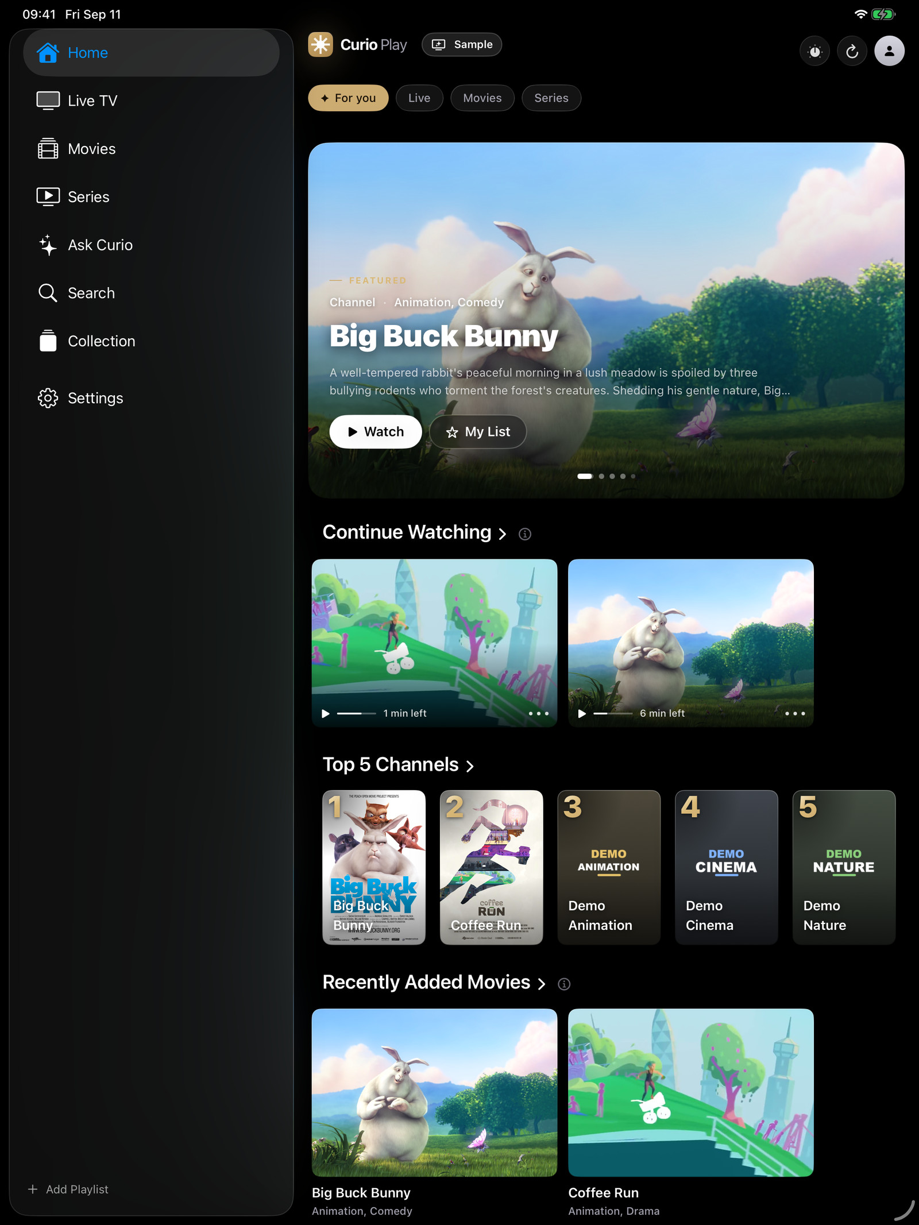This screenshot has width=919, height=1225.
Task: Switch to the Movies filter tab
Action: coord(482,98)
